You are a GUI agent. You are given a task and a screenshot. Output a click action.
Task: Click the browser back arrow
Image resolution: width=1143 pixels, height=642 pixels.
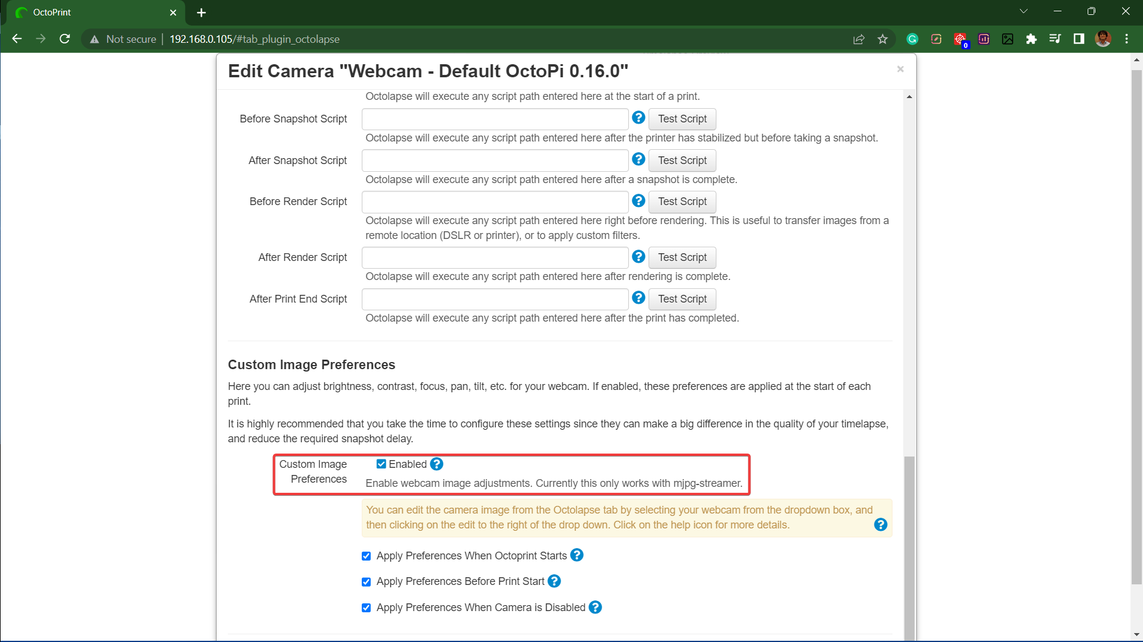(x=17, y=39)
